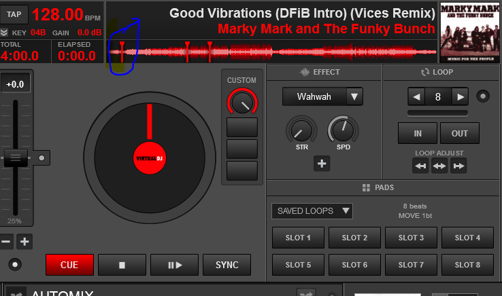Add effect slot with plus icon
This screenshot has width=502, height=296.
pyautogui.click(x=322, y=164)
